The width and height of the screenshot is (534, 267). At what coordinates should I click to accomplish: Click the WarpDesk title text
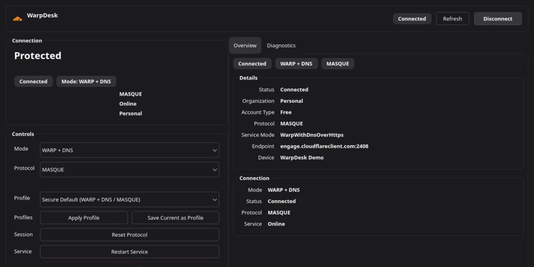42,16
